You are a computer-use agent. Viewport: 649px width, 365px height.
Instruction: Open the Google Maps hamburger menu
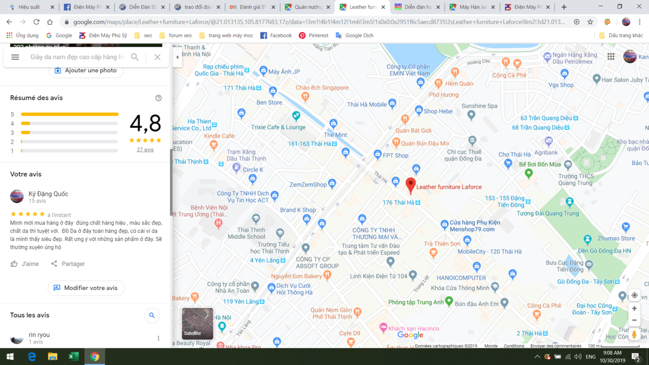(x=15, y=57)
